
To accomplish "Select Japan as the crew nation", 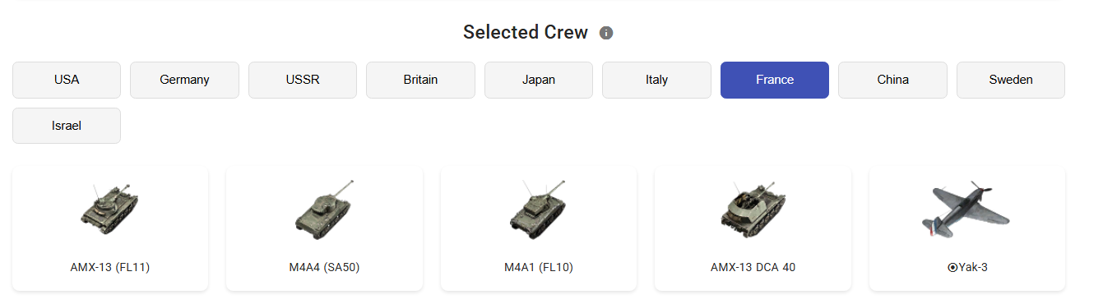I will 539,80.
